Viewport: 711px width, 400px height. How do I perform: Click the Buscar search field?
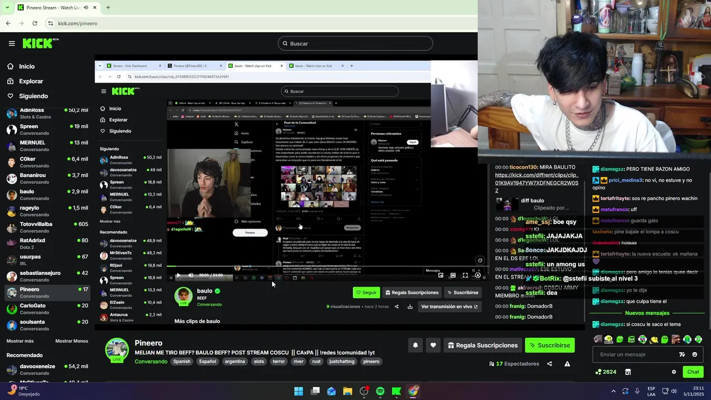(355, 43)
